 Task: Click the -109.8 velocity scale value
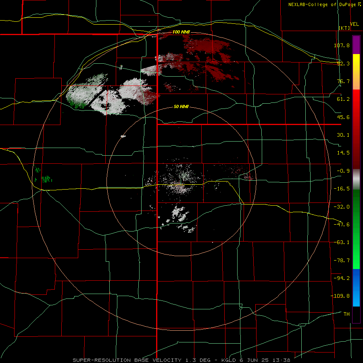point(340,296)
